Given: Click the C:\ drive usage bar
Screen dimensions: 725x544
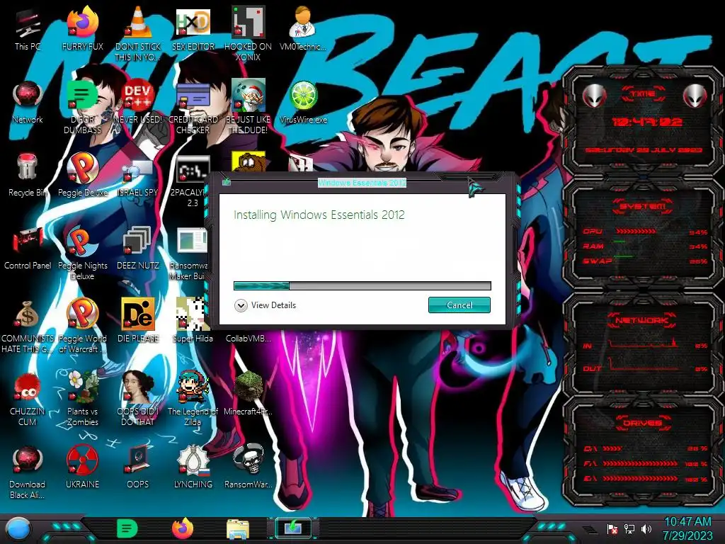Looking at the screenshot, I should click(612, 448).
